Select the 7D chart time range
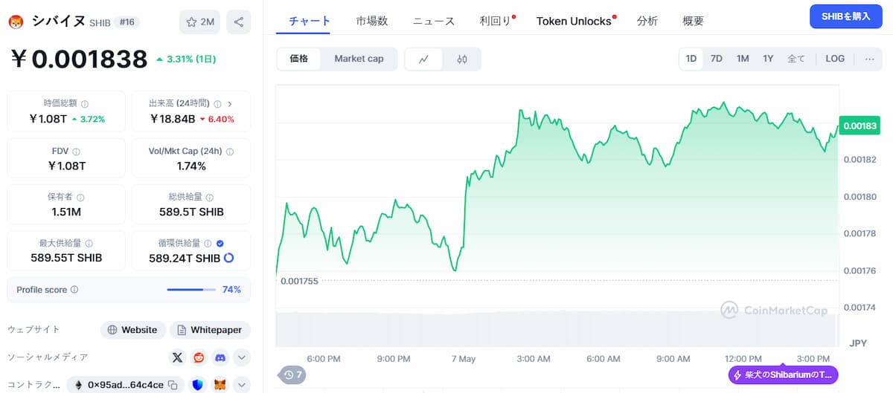The image size is (893, 393). tap(716, 59)
